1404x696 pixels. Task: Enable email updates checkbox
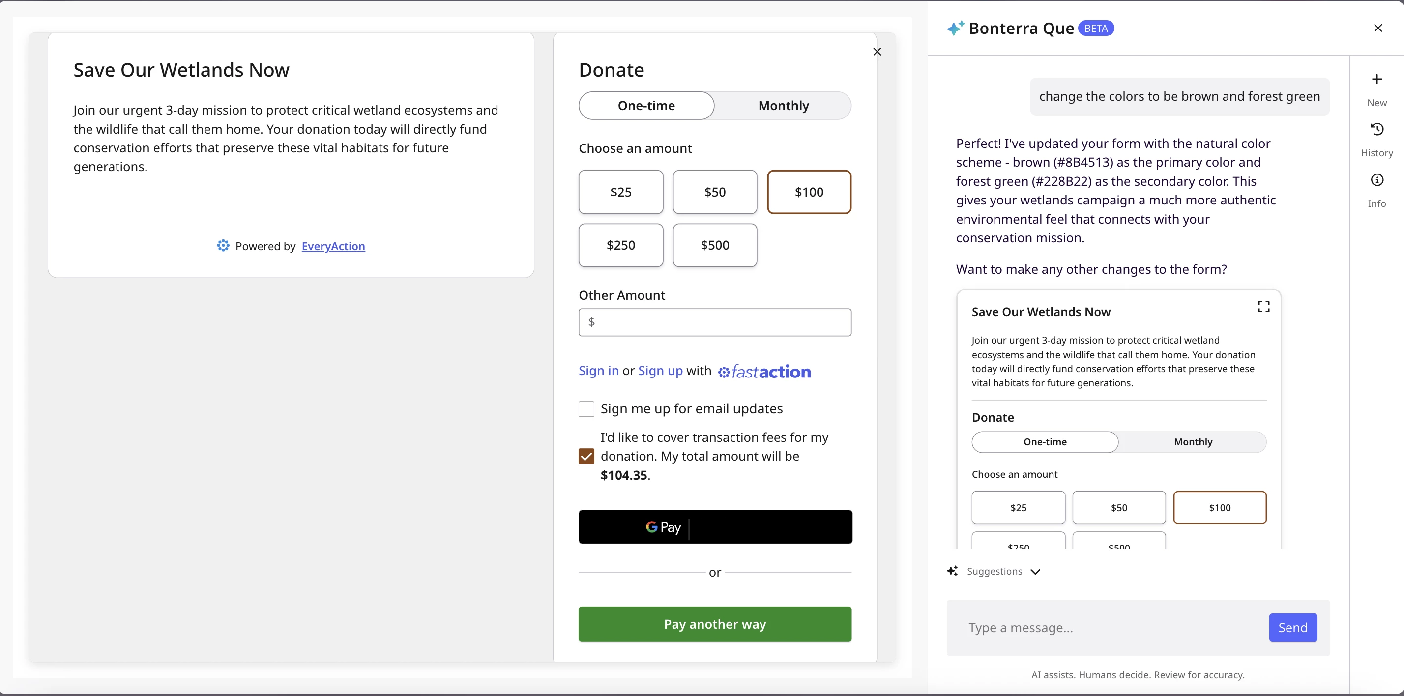pos(586,409)
